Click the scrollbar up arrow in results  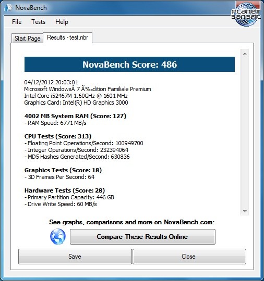coord(245,54)
